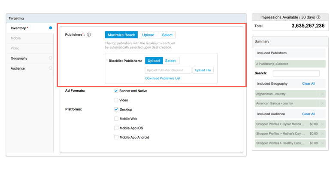Open the Download Publishers List link
336x172 pixels.
[x=163, y=78]
